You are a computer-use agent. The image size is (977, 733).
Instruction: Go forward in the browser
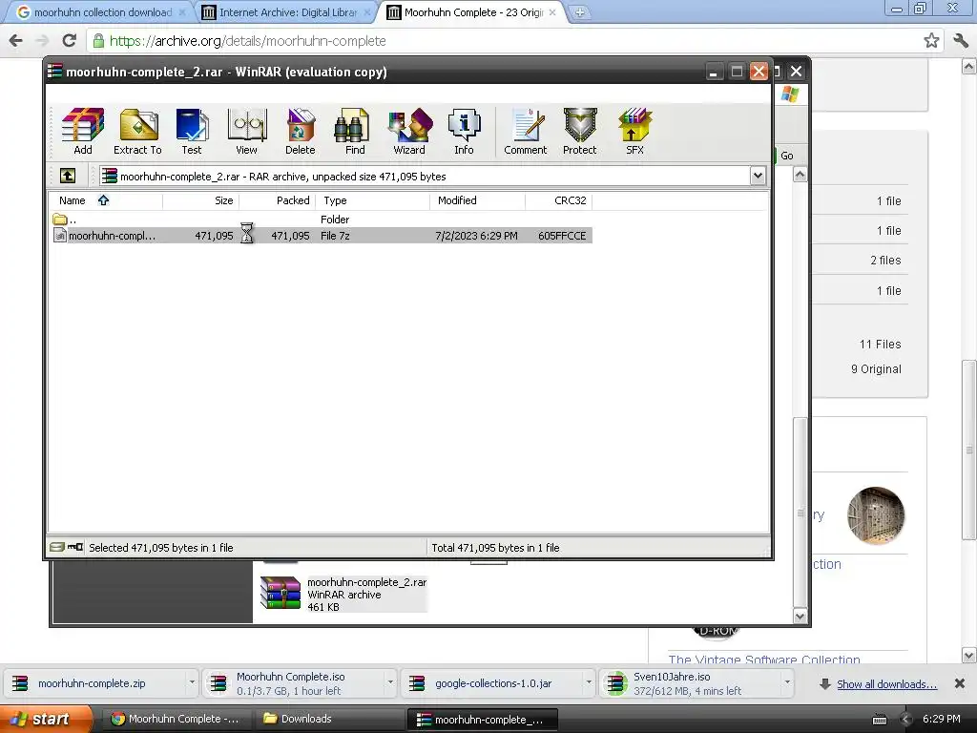[x=42, y=40]
